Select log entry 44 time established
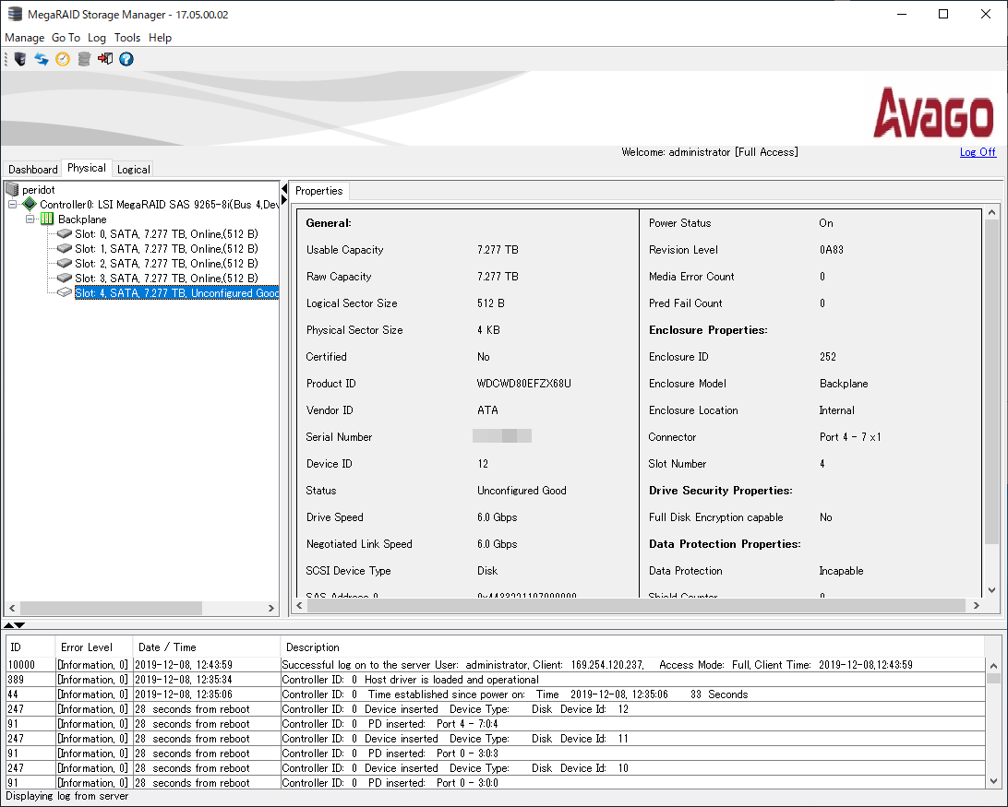The image size is (1008, 807). [x=496, y=694]
